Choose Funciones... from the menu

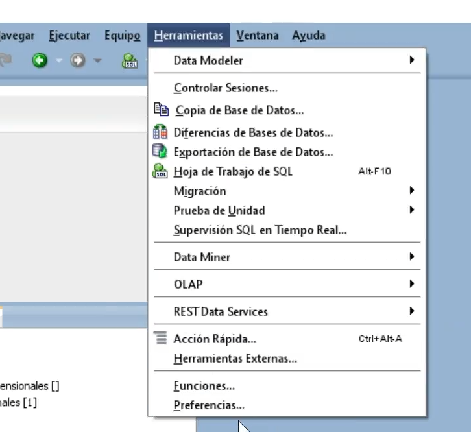287,386
